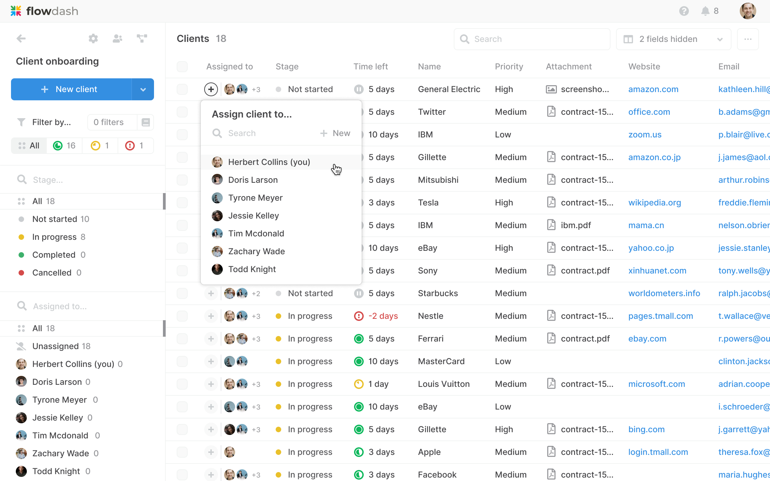Click the back arrow in sidebar

coord(21,38)
